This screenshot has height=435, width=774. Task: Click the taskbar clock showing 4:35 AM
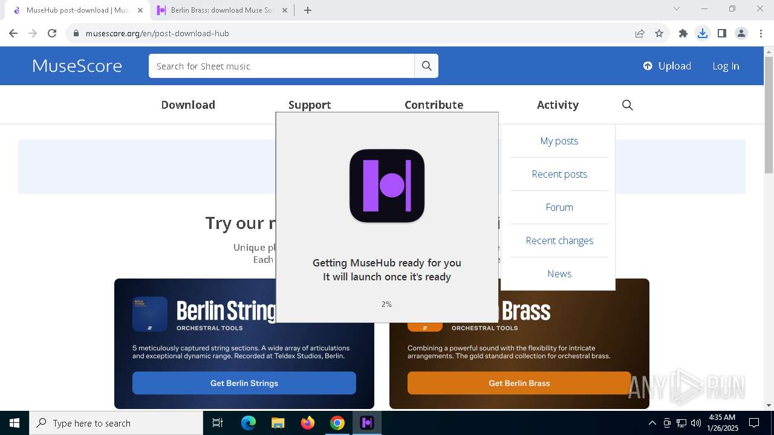point(722,423)
